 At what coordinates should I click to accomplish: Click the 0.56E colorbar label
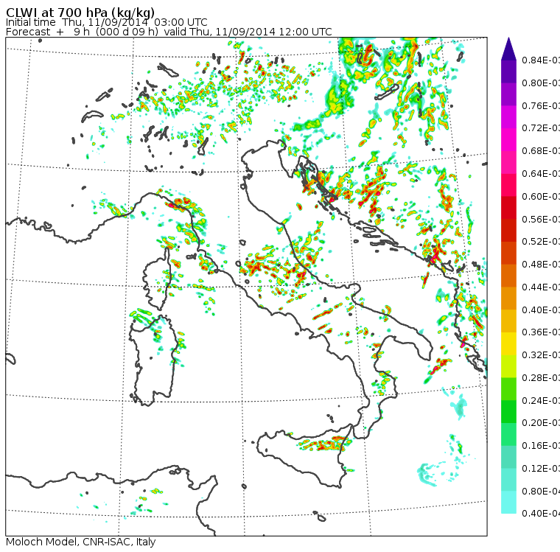click(x=541, y=219)
